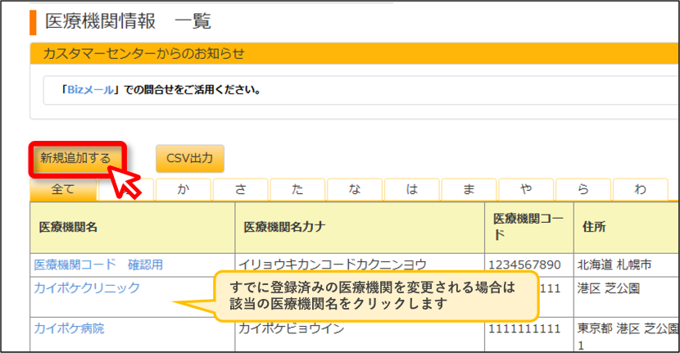This screenshot has width=680, height=353.
Task: Click the 新規追加する button
Action: point(77,159)
